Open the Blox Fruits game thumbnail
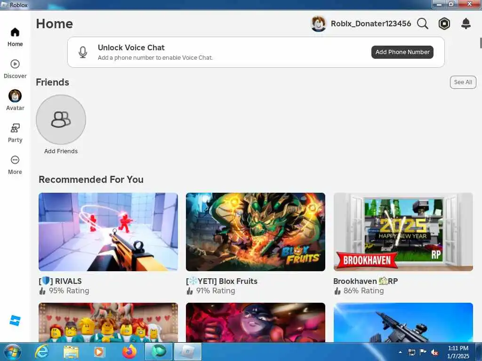Viewport: 482px width, 361px height. 256,232
